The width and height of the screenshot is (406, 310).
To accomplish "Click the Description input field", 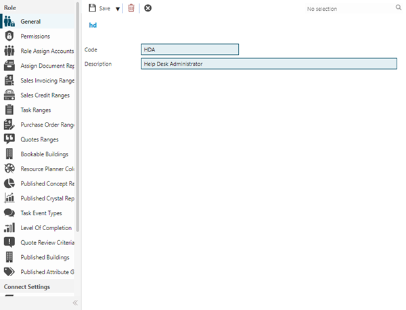I will pos(269,64).
